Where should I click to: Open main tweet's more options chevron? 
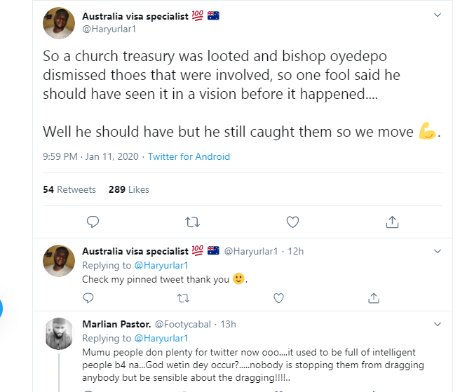click(x=438, y=15)
